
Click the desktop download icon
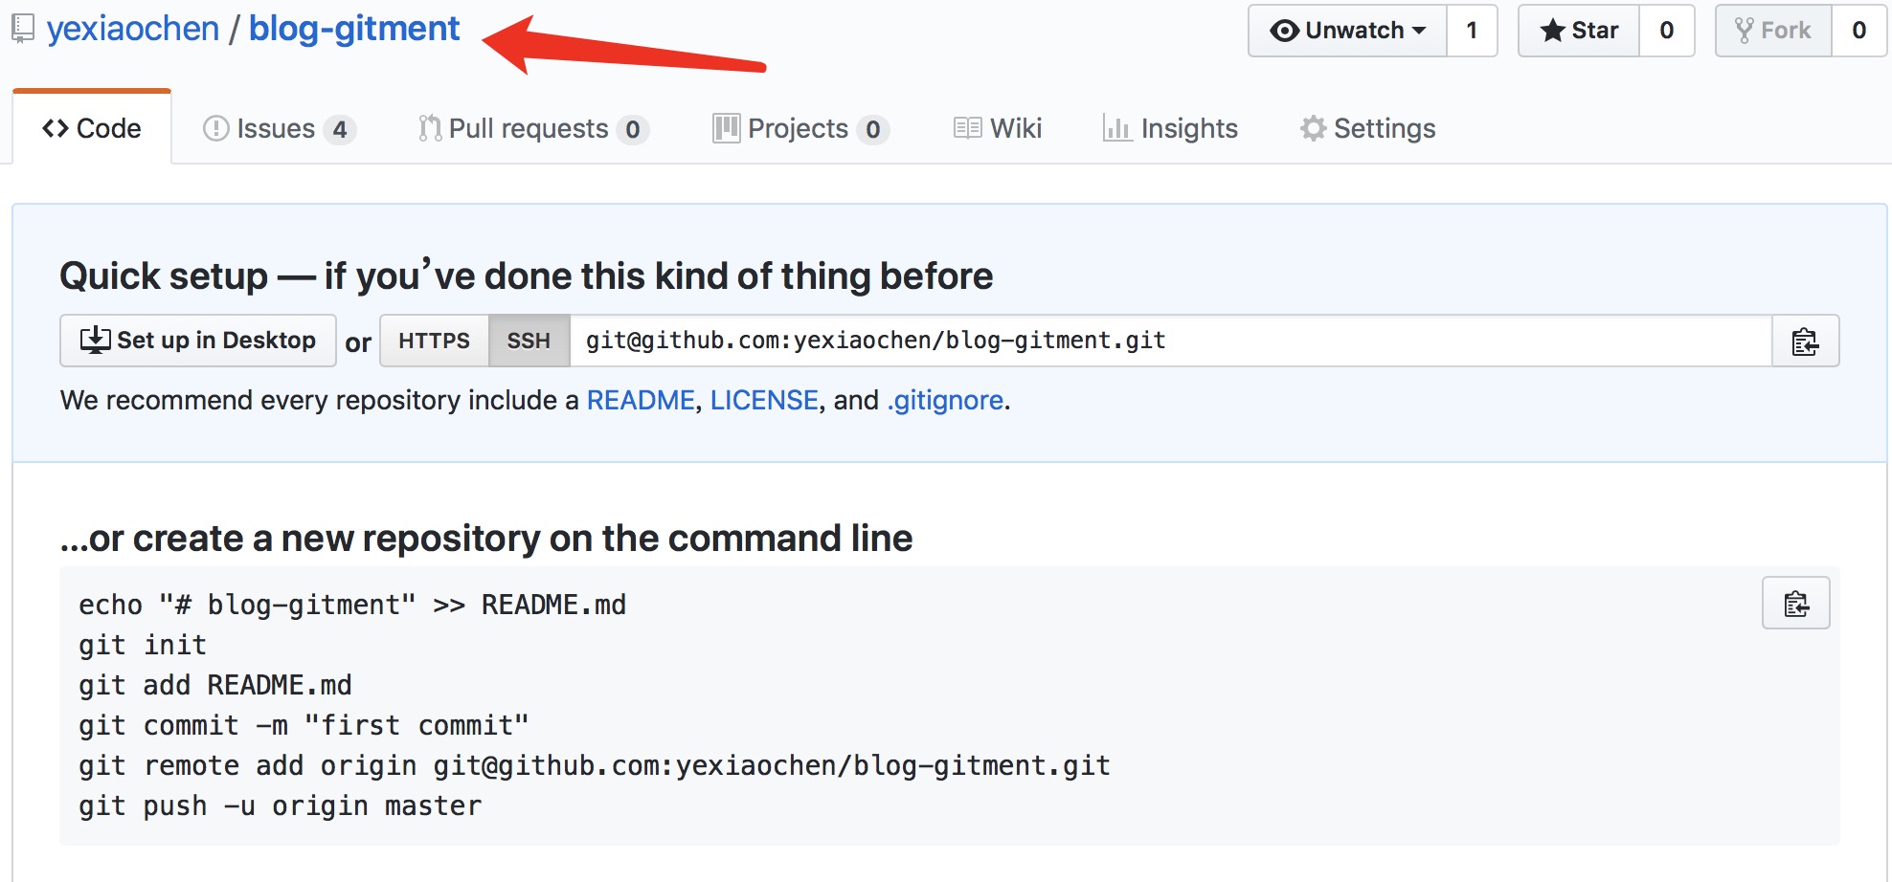click(x=95, y=341)
